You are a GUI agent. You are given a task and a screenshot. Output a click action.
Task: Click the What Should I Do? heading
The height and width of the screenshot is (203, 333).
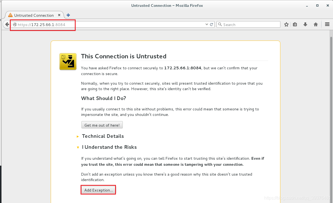104,98
